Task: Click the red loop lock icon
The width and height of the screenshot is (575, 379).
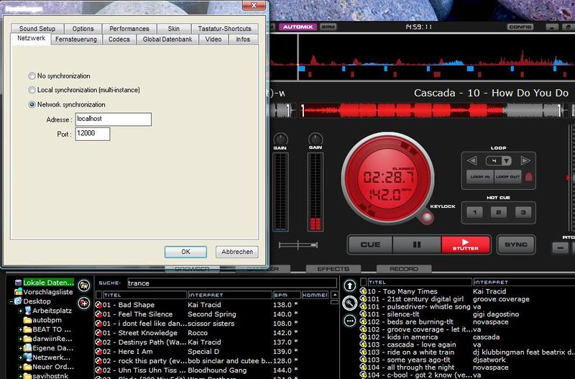Action: (530, 177)
